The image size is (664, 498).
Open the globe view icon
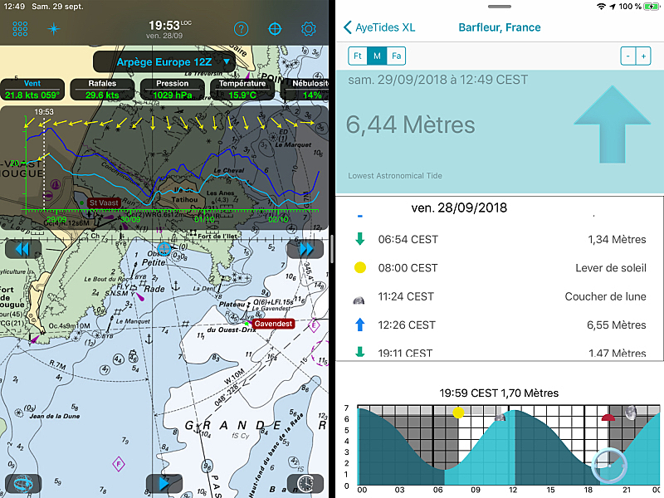click(23, 484)
